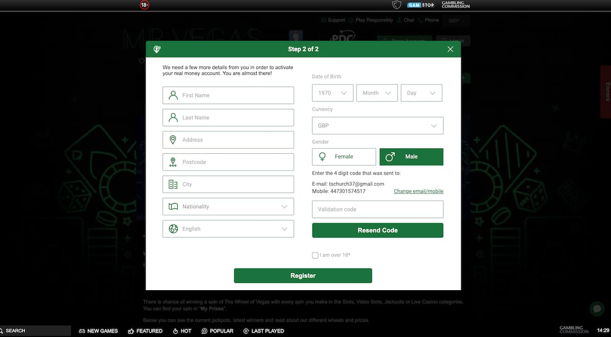Screen dimensions: 611x337
Task: Click the female symbol icon
Action: [x=322, y=157]
